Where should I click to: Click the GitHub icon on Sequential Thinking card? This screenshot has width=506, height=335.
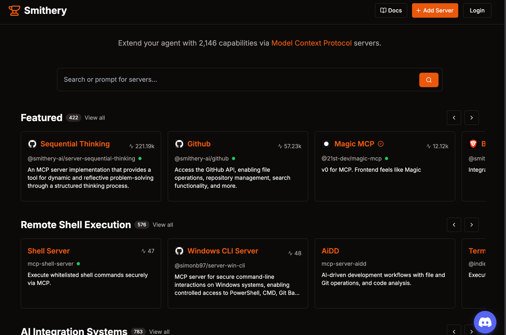pyautogui.click(x=32, y=144)
